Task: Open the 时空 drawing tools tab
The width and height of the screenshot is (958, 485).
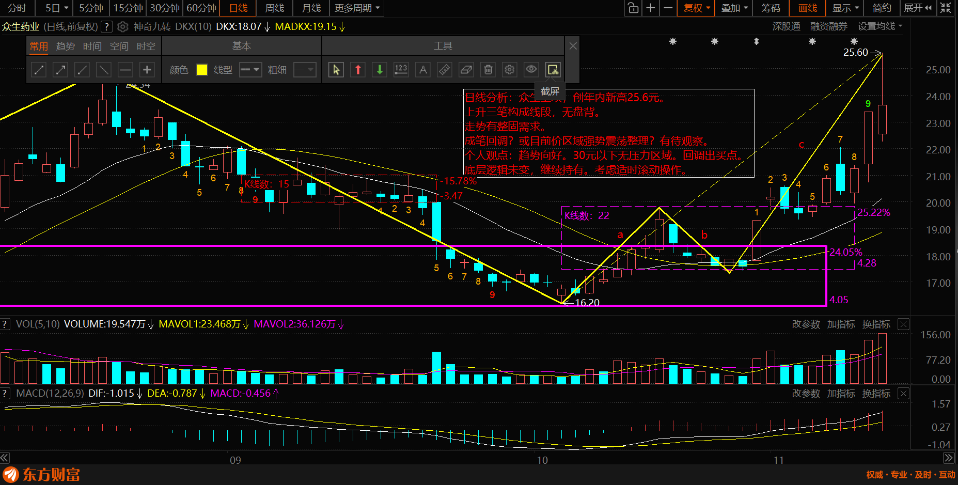Action: point(146,46)
